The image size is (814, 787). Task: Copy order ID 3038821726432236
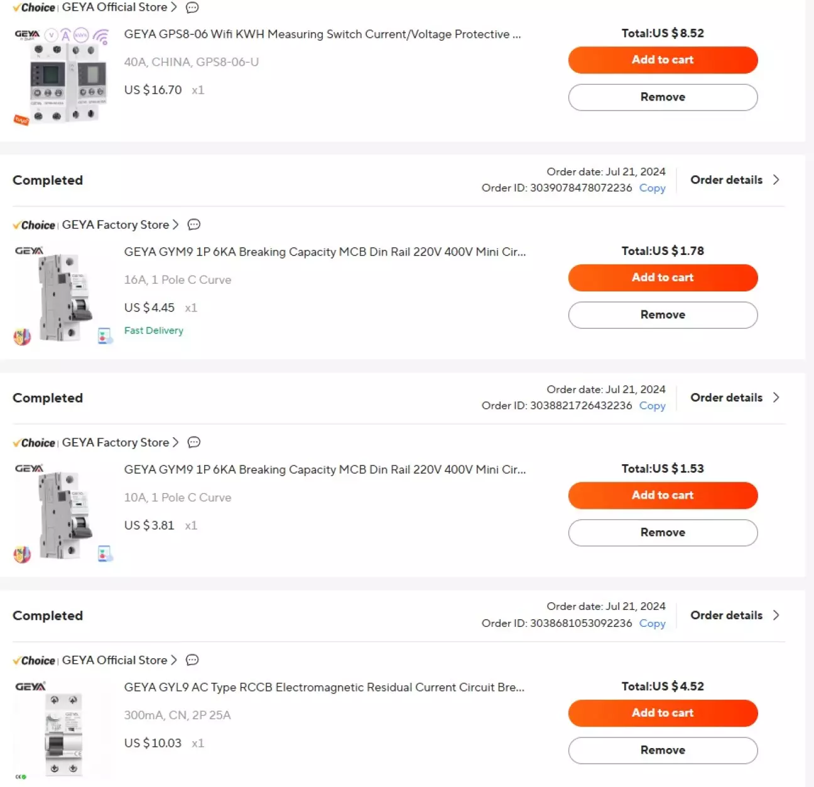tap(652, 406)
